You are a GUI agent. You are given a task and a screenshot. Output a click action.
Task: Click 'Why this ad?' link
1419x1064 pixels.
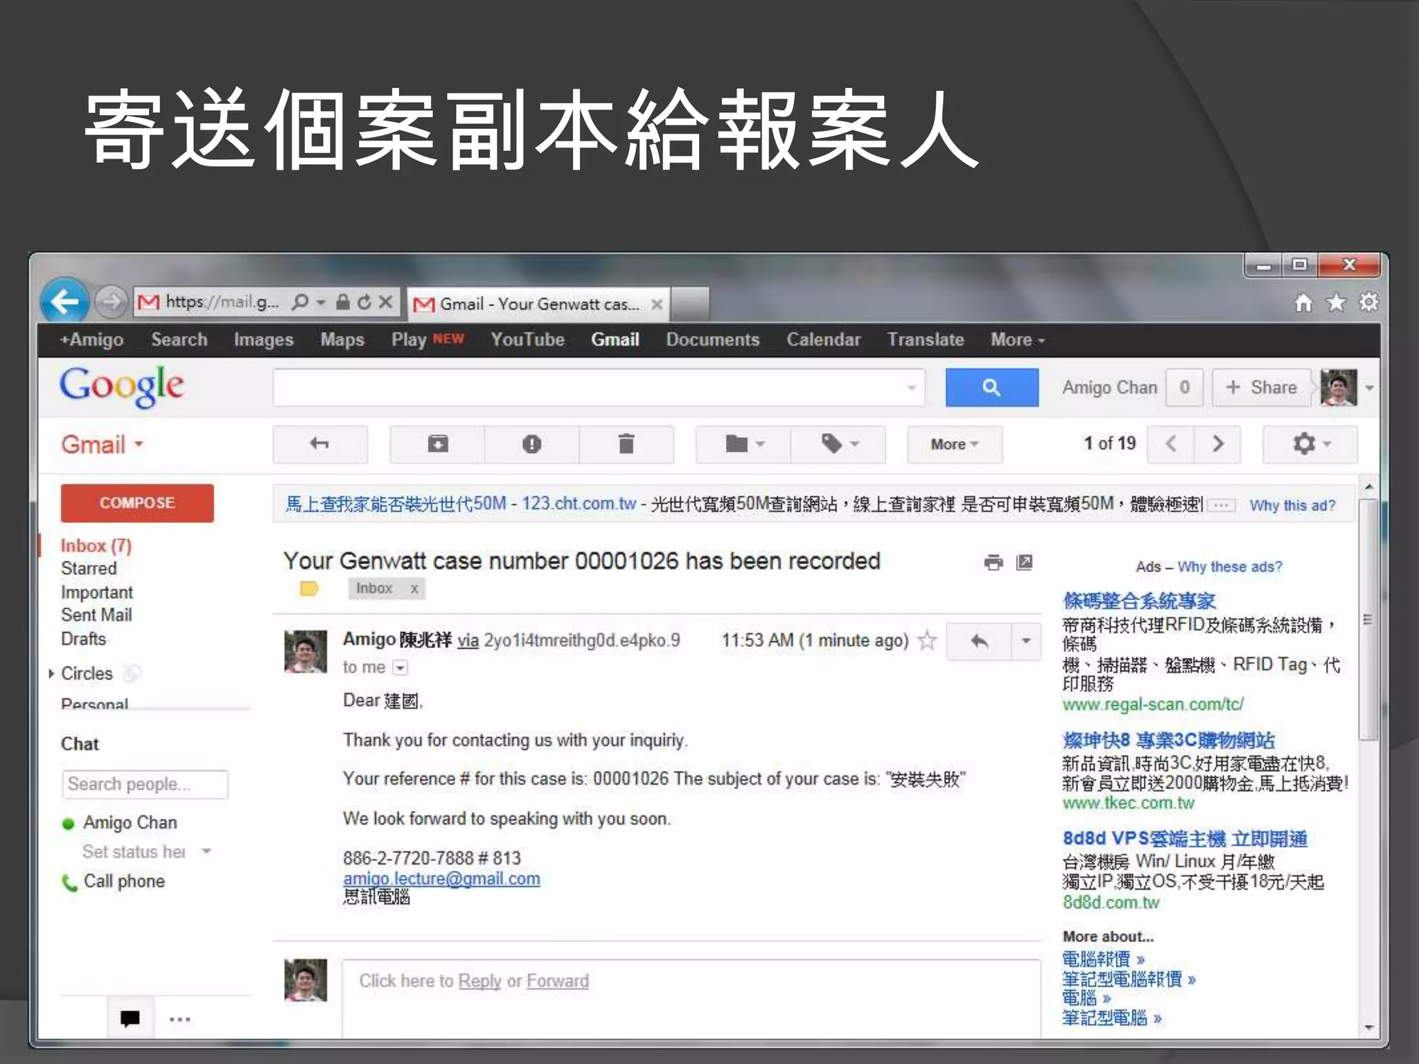click(1292, 506)
